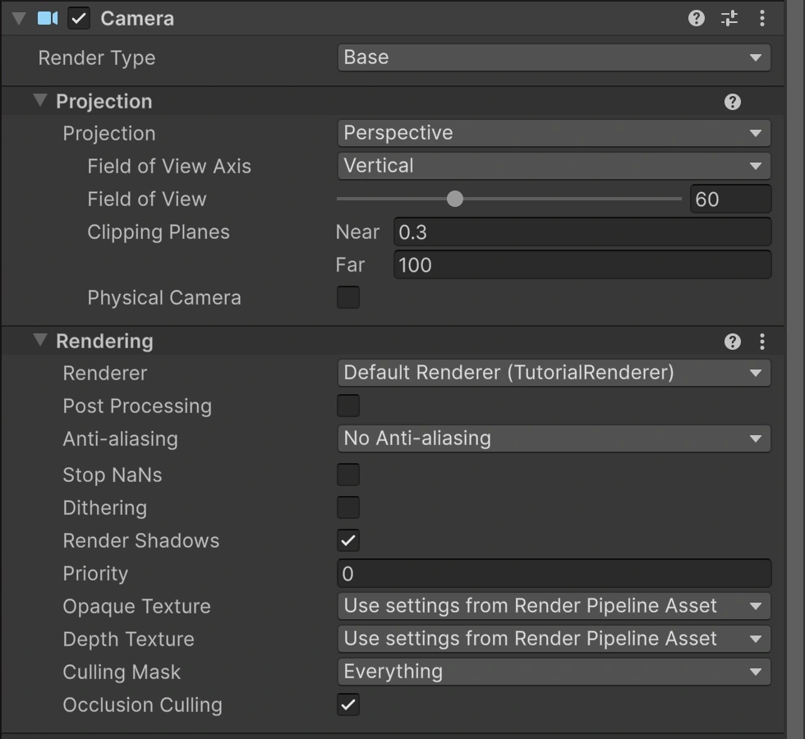This screenshot has width=805, height=739.
Task: Click the Clipping Planes label
Action: pyautogui.click(x=158, y=232)
